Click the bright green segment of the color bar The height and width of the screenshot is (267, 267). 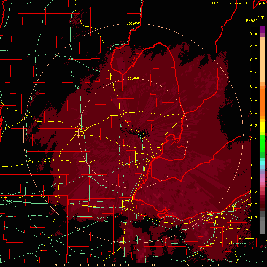262,143
